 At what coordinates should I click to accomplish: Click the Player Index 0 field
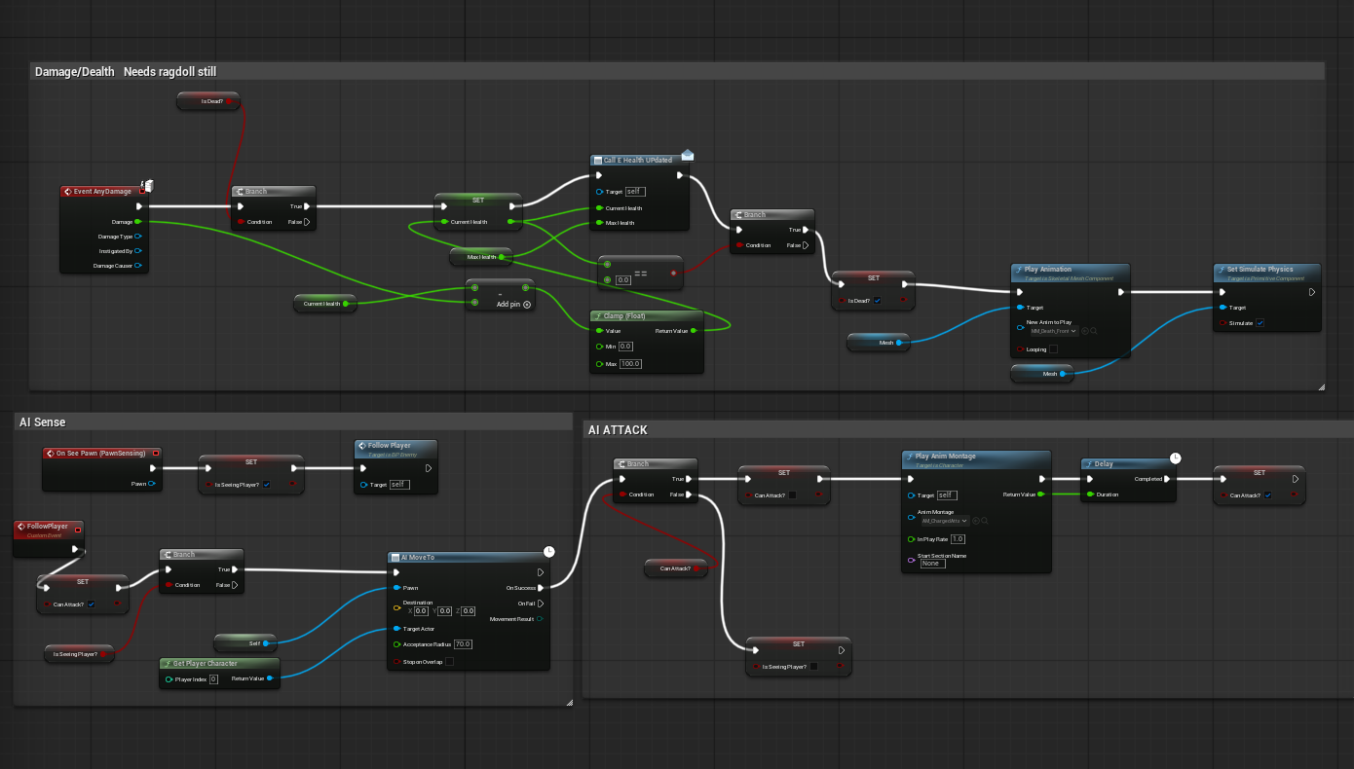pyautogui.click(x=213, y=679)
